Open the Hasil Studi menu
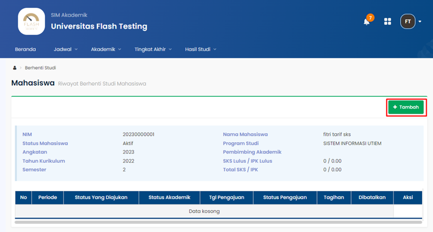This screenshot has width=433, height=232. [201, 49]
